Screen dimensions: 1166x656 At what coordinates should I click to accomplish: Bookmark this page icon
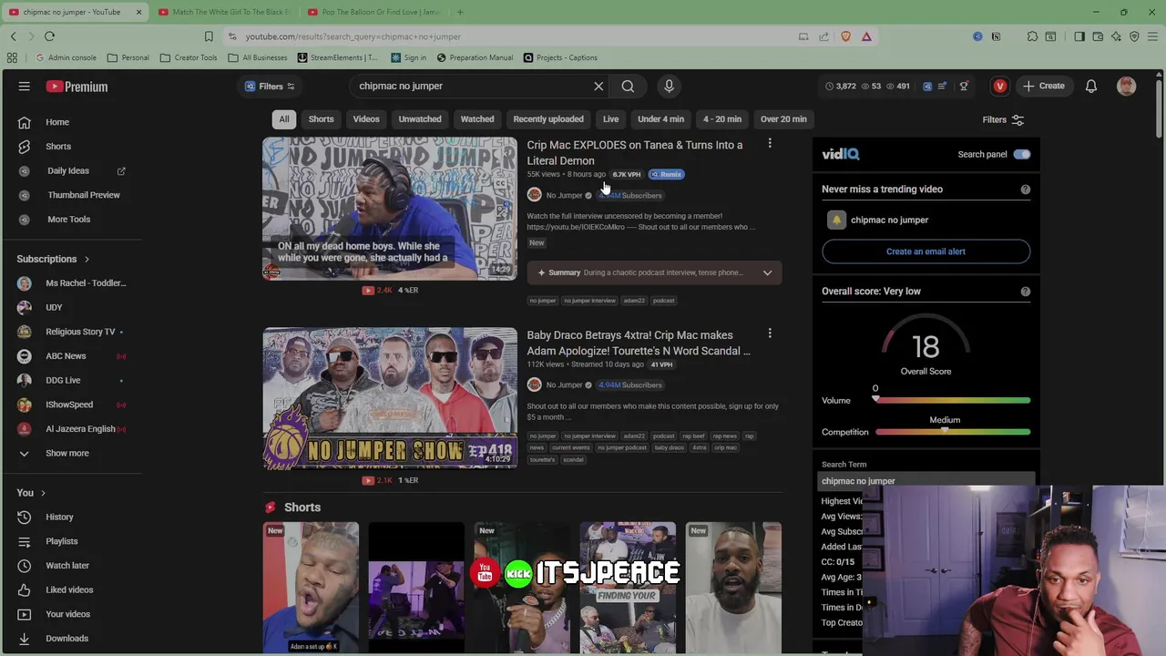click(209, 36)
